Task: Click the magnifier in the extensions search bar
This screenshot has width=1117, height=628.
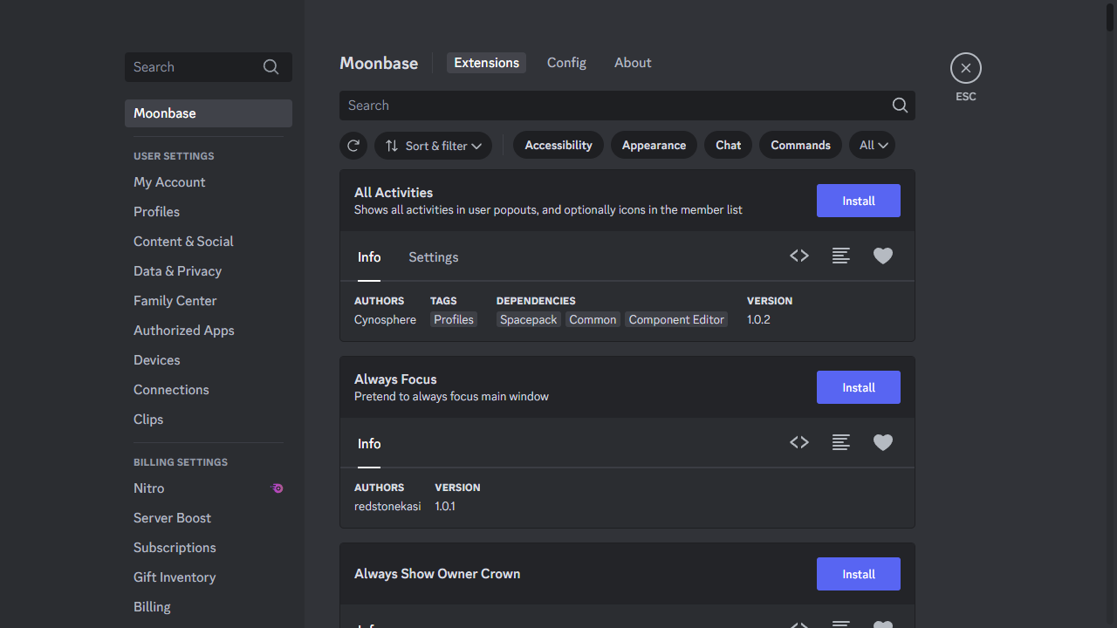Action: (x=900, y=105)
